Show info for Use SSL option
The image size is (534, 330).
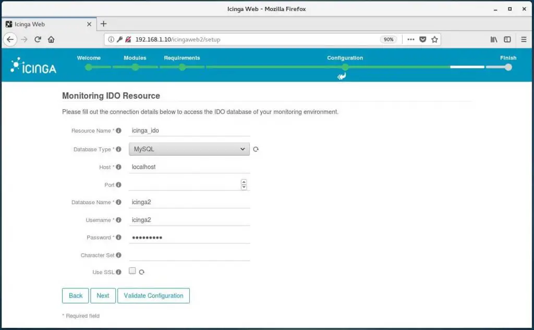pyautogui.click(x=118, y=272)
